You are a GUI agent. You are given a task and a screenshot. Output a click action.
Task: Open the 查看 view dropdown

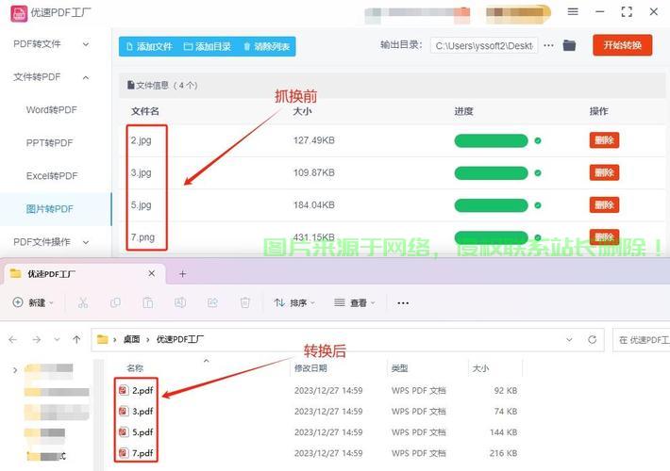click(354, 302)
